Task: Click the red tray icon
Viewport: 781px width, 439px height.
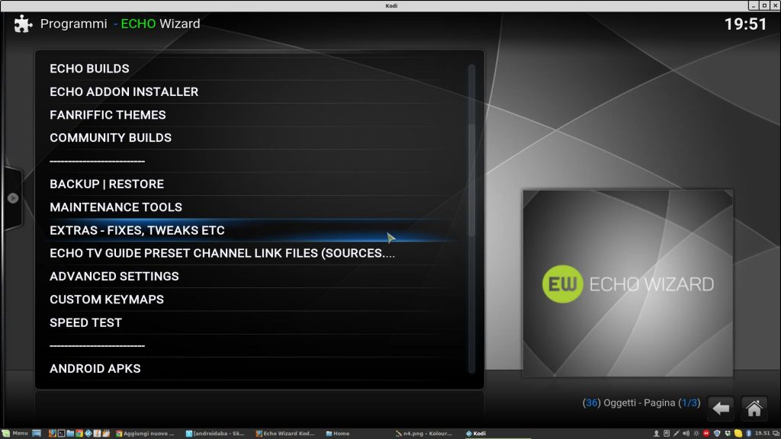Action: (x=706, y=434)
